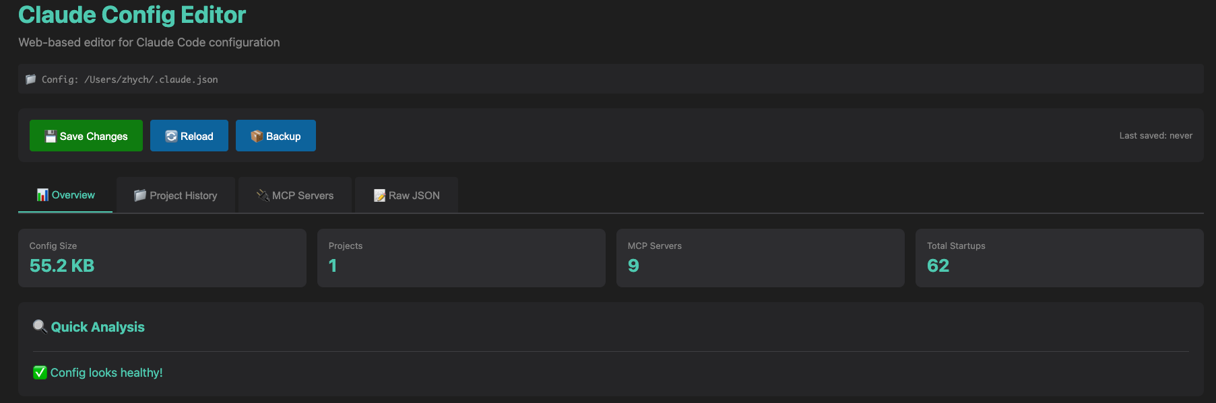This screenshot has height=403, width=1216.
Task: Reload the configuration
Action: point(189,136)
